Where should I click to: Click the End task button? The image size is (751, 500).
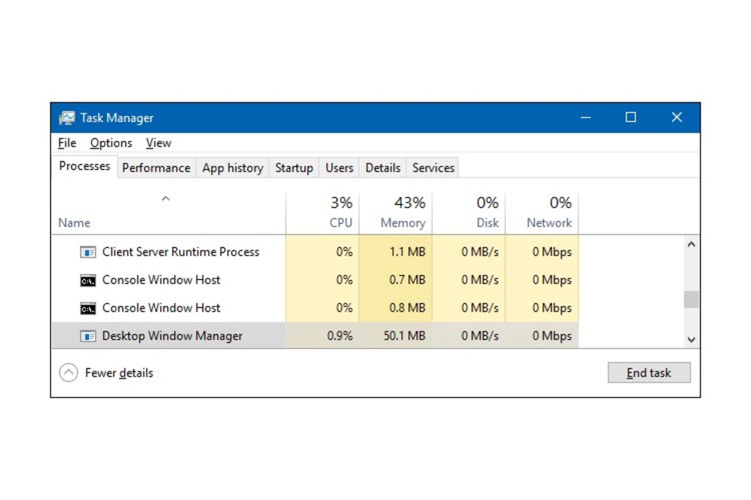649,373
